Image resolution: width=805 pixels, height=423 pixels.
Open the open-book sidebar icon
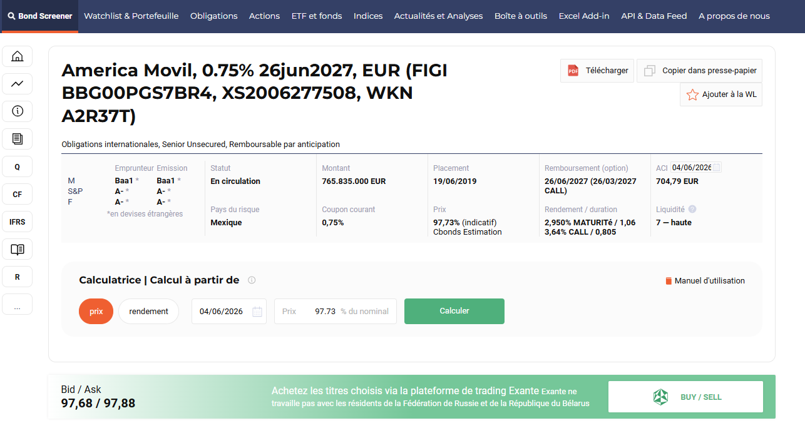pyautogui.click(x=18, y=249)
